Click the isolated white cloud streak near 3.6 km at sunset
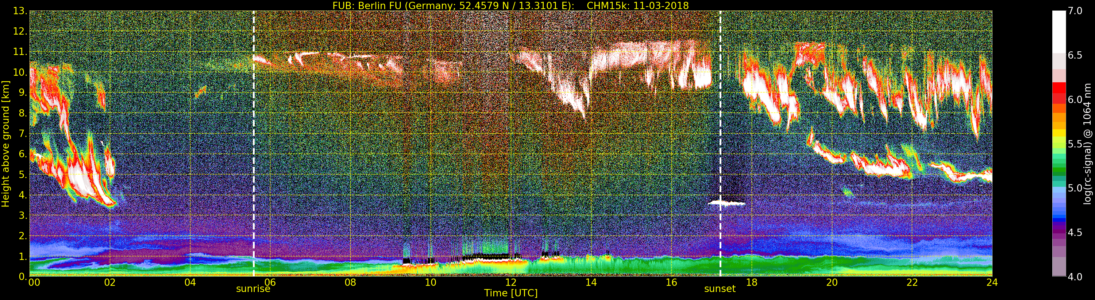 [x=727, y=203]
